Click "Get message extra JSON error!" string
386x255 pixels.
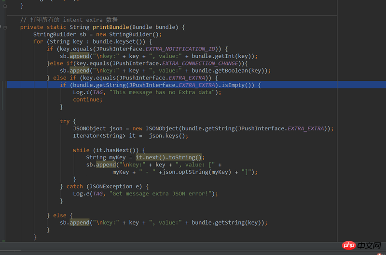pyautogui.click(x=162, y=193)
